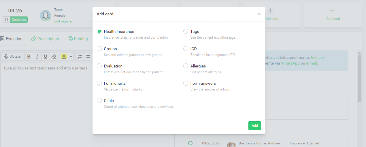Click the eraser clear-formatting icon
Screen dimensions: 366x147
[x=54, y=56]
